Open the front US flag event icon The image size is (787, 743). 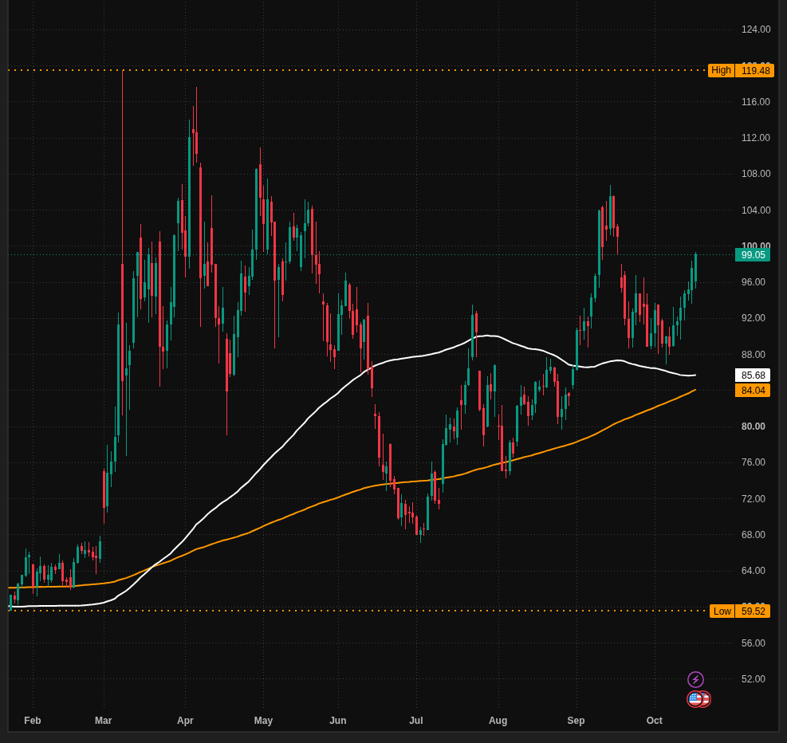point(695,699)
